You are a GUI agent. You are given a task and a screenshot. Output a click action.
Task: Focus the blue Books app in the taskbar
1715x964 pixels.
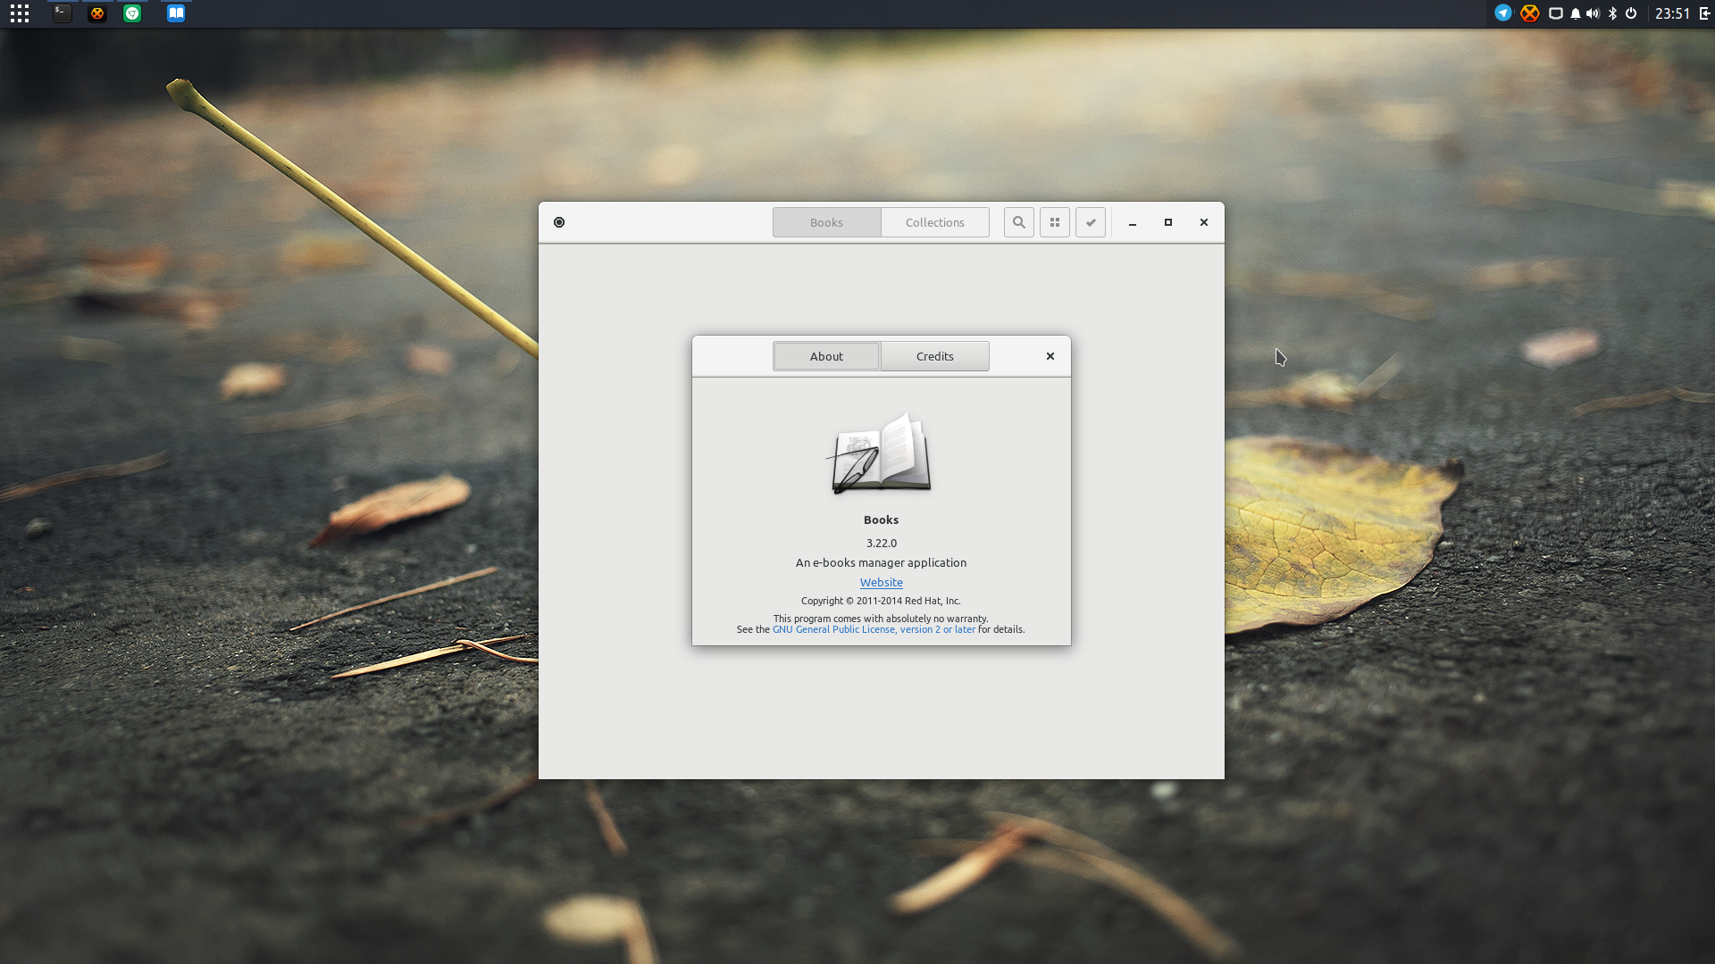coord(176,13)
